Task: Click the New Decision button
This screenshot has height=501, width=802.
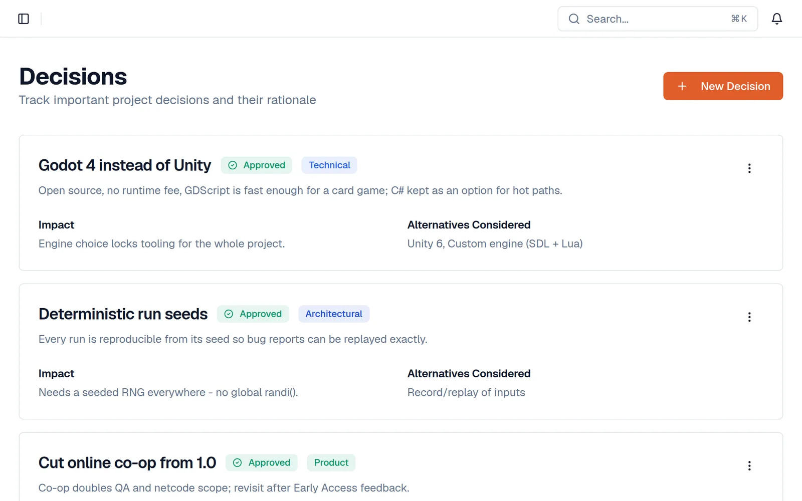Action: (x=723, y=86)
